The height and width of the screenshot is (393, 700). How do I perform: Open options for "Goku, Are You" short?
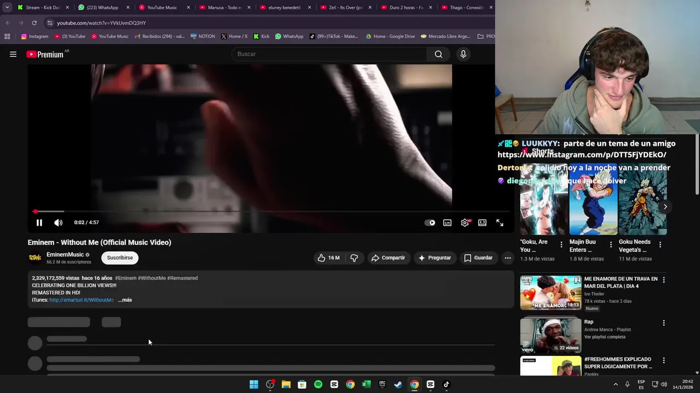coord(561,245)
